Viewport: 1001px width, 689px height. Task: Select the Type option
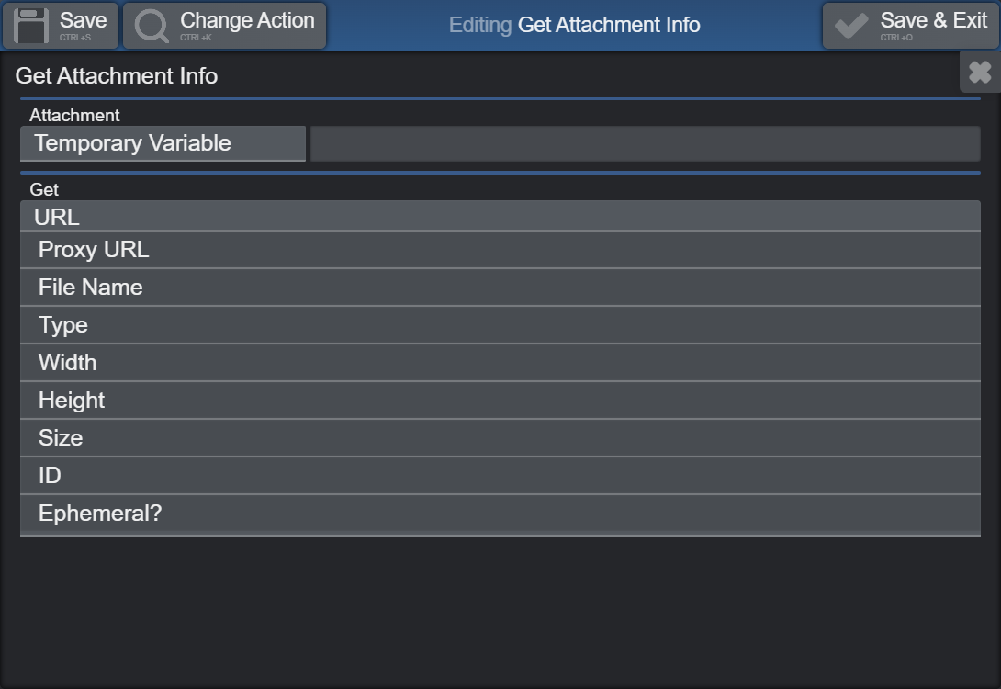[x=500, y=325]
